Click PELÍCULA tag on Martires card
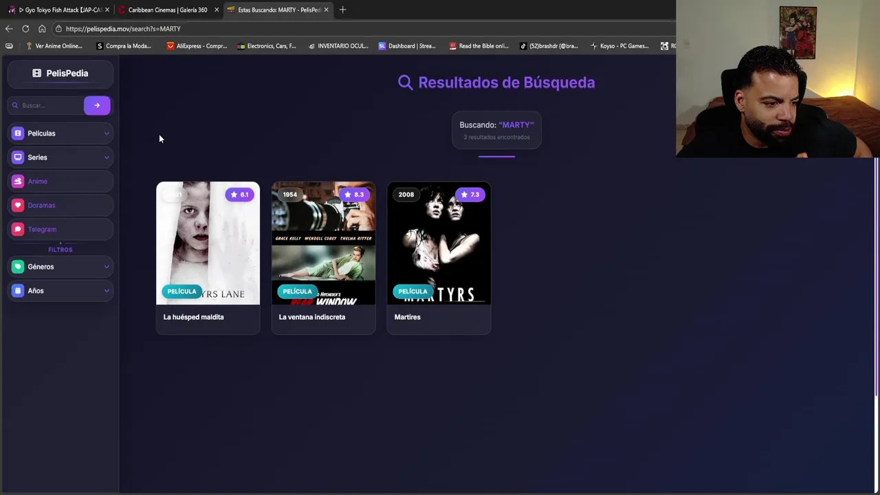880x495 pixels. [x=412, y=291]
